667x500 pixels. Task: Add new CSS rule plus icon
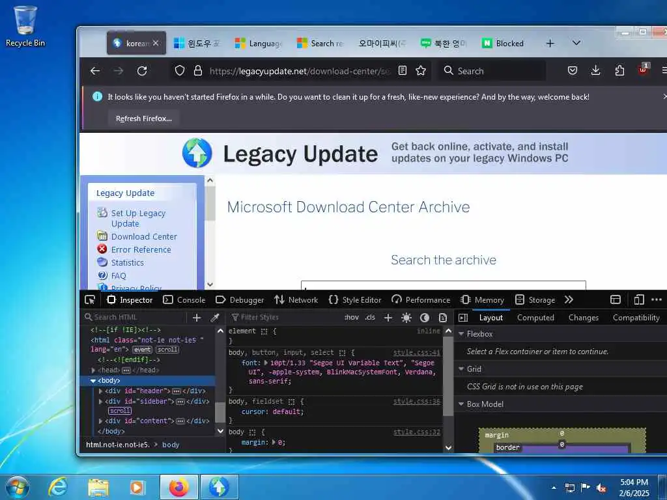(388, 317)
